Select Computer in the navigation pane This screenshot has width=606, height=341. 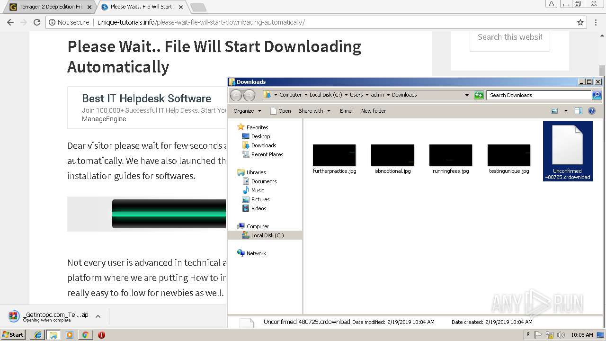tap(258, 226)
